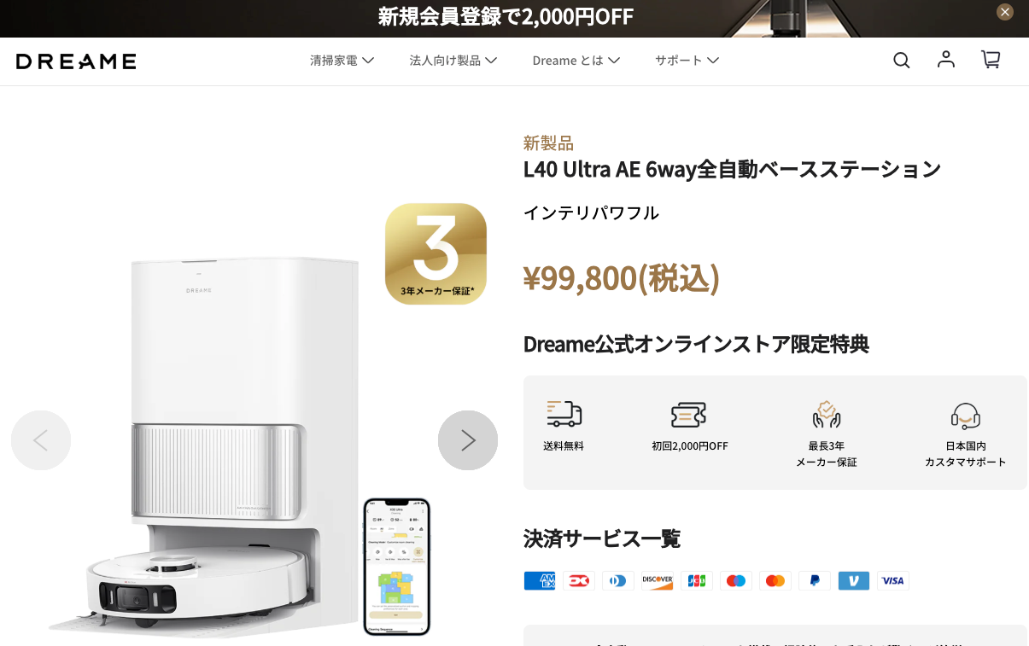This screenshot has width=1029, height=646.
Task: Click the Mastercard payment icon
Action: coord(775,581)
